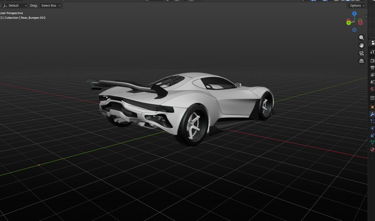Click the chevron below the properties tabs
This screenshot has height=221, width=375.
[372, 158]
